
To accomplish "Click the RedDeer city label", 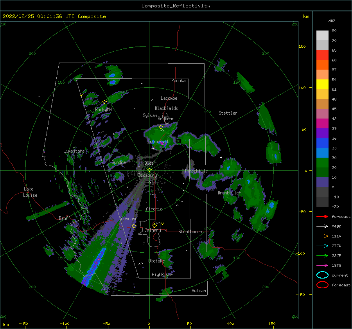I will (x=166, y=119).
